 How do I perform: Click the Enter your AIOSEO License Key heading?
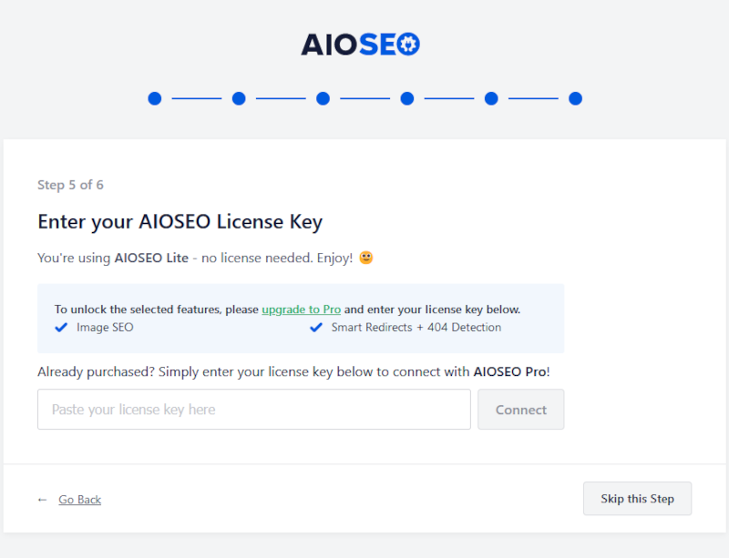[x=180, y=221]
